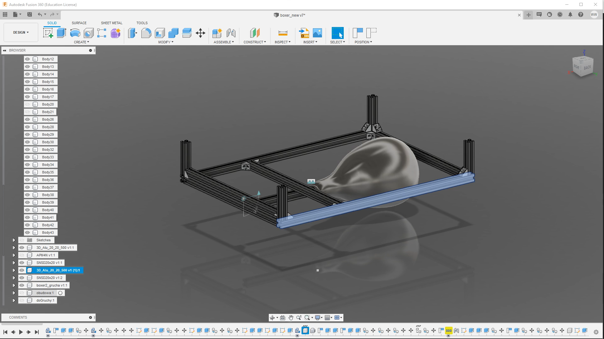Screen dimensions: 604x339
Task: Hide Body43 using its eye icon
Action: tap(27, 232)
